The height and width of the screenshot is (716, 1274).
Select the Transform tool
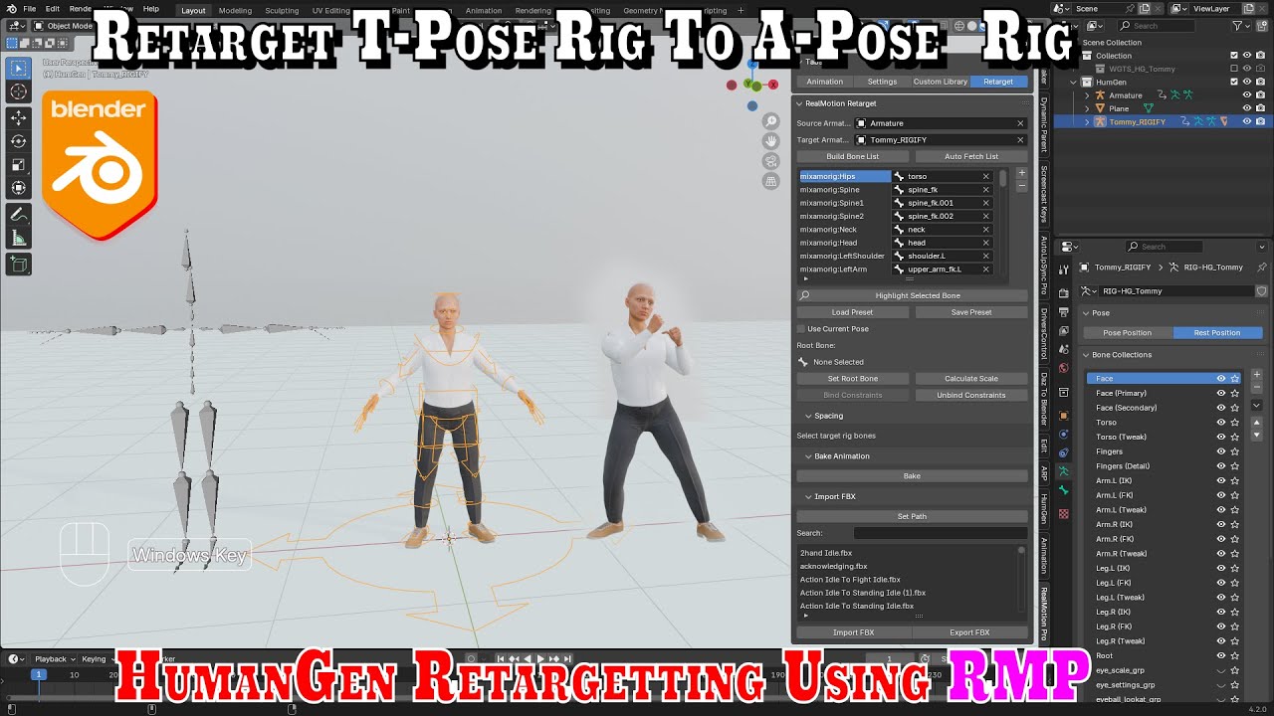(x=18, y=188)
